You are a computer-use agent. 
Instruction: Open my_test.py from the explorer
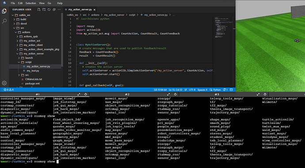pyautogui.click(x=33, y=71)
